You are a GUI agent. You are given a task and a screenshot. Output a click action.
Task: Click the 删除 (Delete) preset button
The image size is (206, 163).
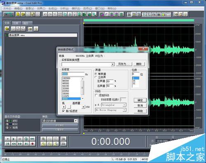point(139,64)
